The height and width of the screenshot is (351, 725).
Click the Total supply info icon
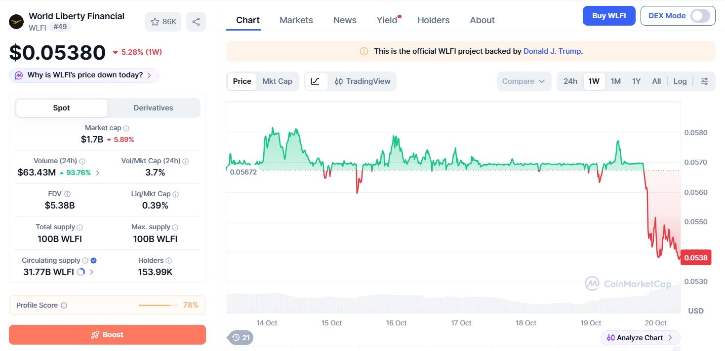(x=80, y=227)
